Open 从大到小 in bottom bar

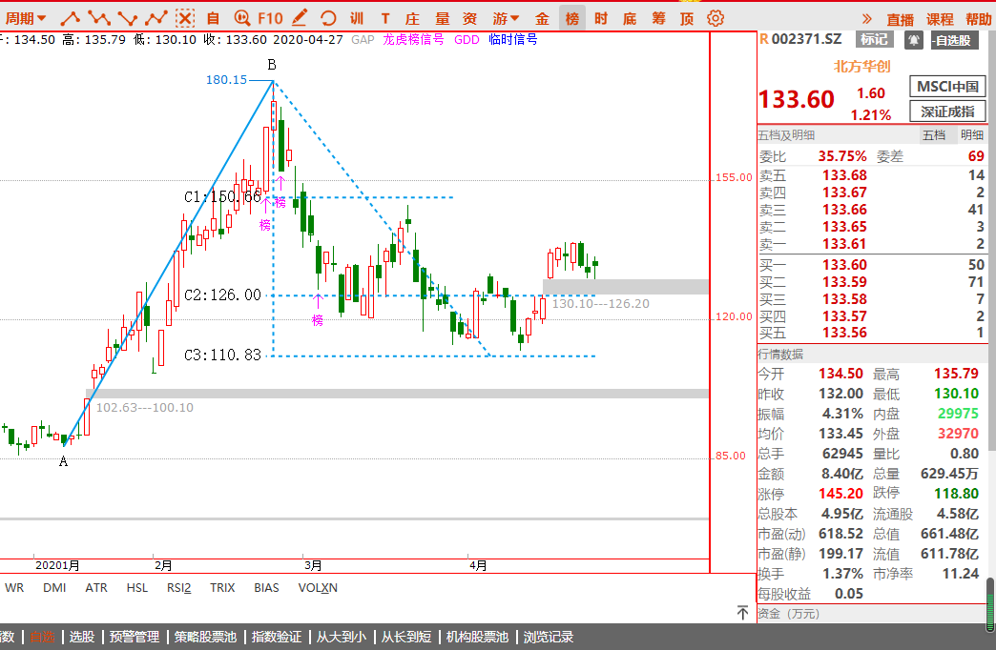(x=342, y=637)
